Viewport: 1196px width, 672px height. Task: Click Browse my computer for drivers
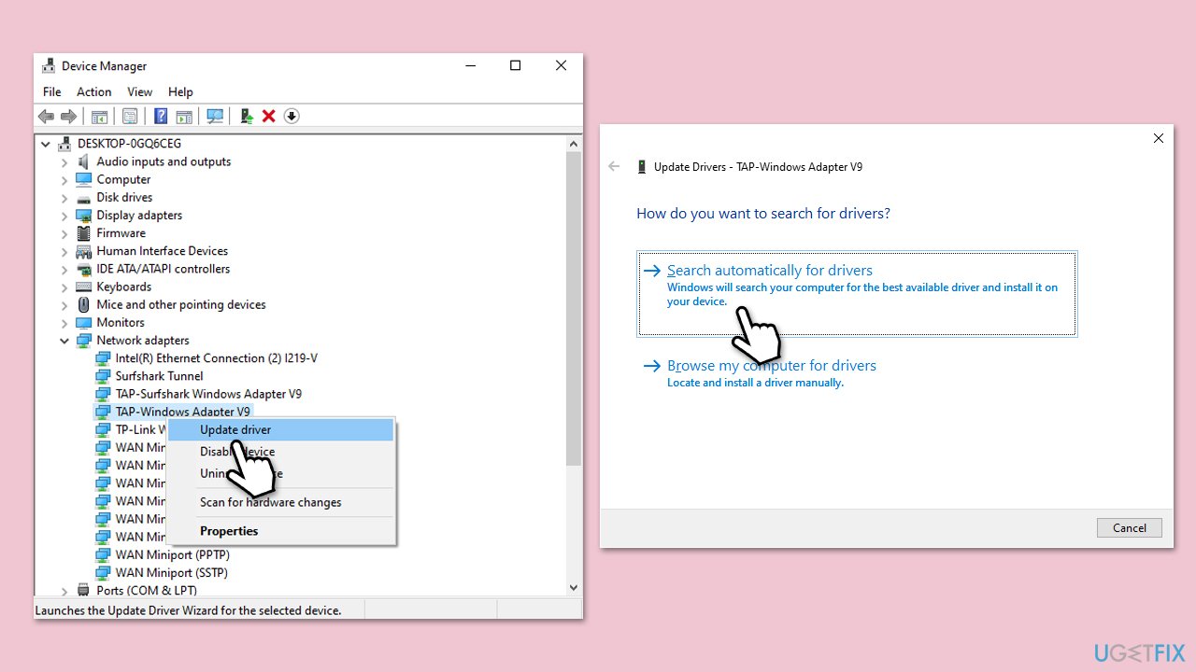click(772, 366)
